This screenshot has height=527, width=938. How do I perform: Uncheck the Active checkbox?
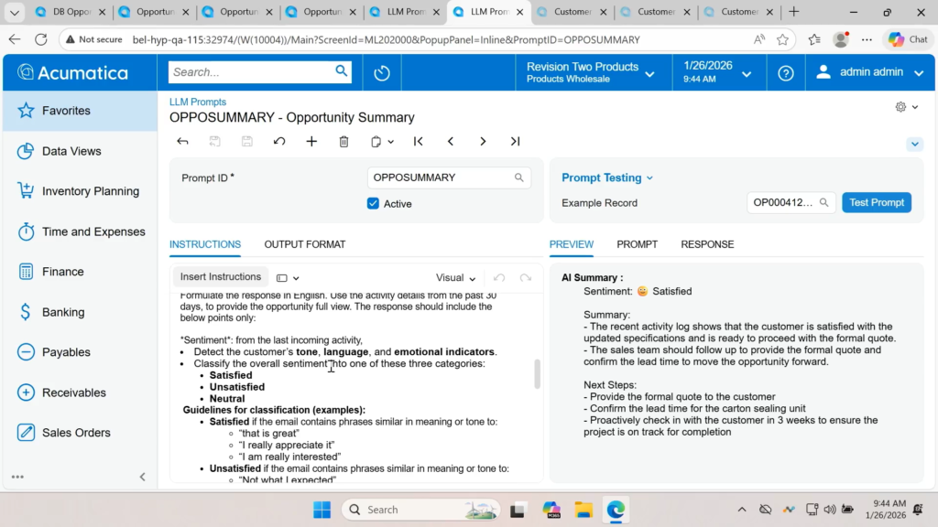click(373, 203)
